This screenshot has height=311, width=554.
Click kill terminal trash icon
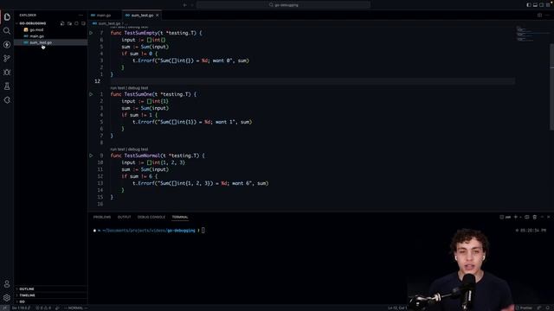pos(535,217)
